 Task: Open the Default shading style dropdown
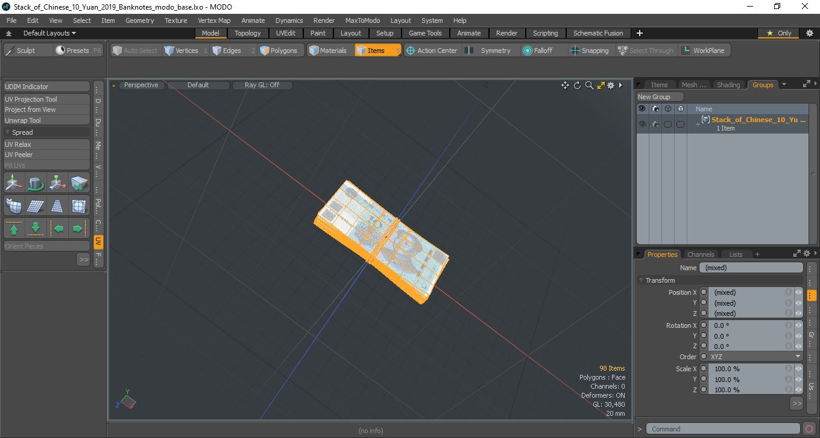click(198, 85)
